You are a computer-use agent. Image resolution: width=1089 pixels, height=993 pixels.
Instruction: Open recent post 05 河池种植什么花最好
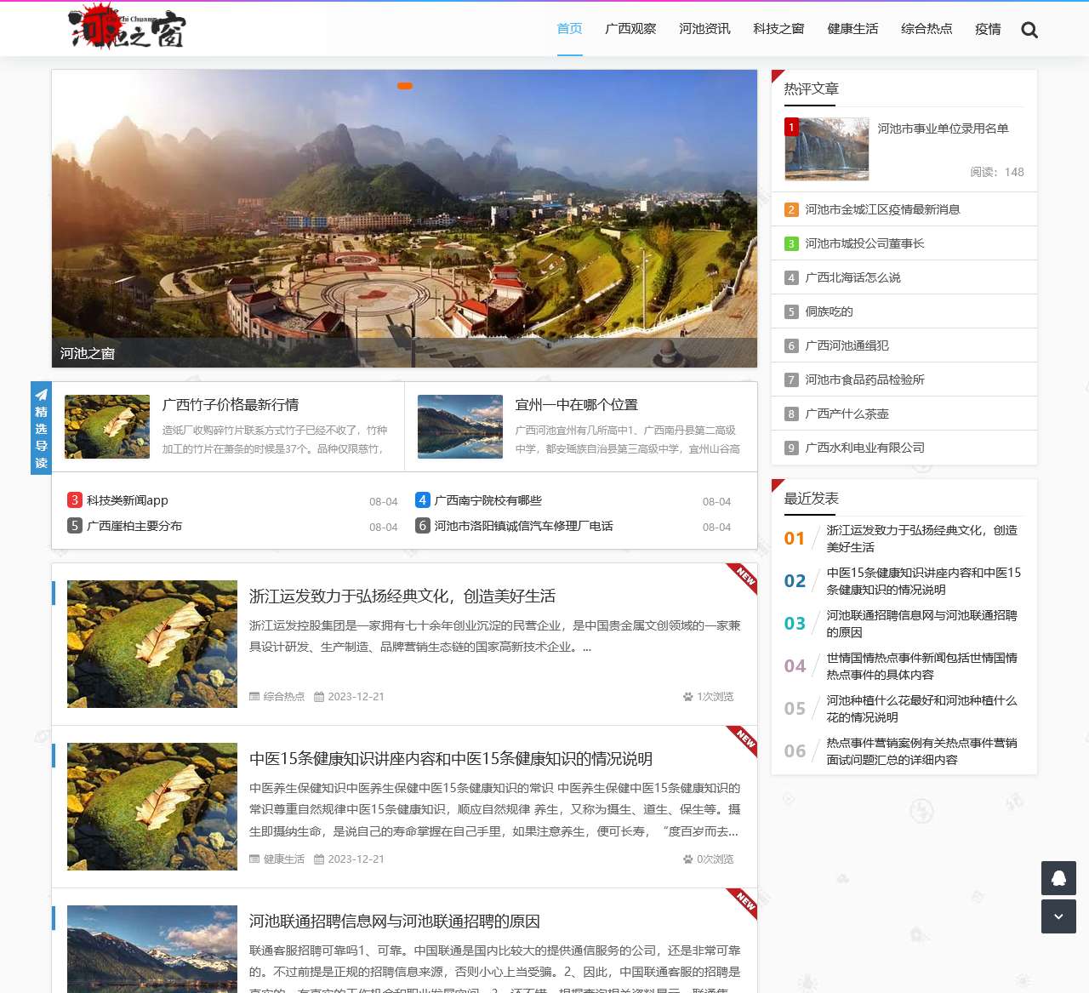(x=922, y=709)
